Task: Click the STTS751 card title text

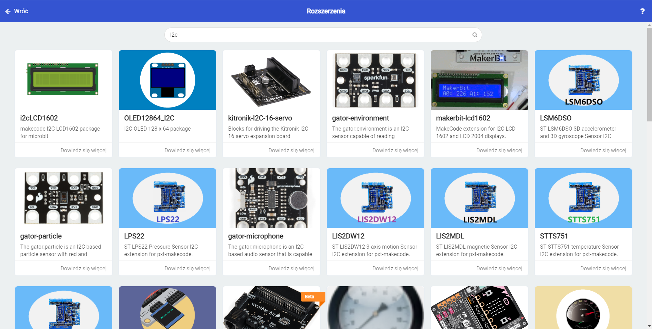Action: click(554, 236)
